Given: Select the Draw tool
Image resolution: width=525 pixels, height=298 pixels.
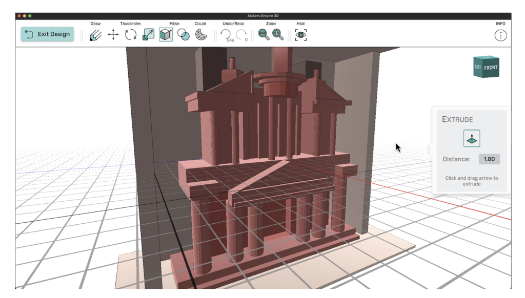Looking at the screenshot, I should point(95,35).
